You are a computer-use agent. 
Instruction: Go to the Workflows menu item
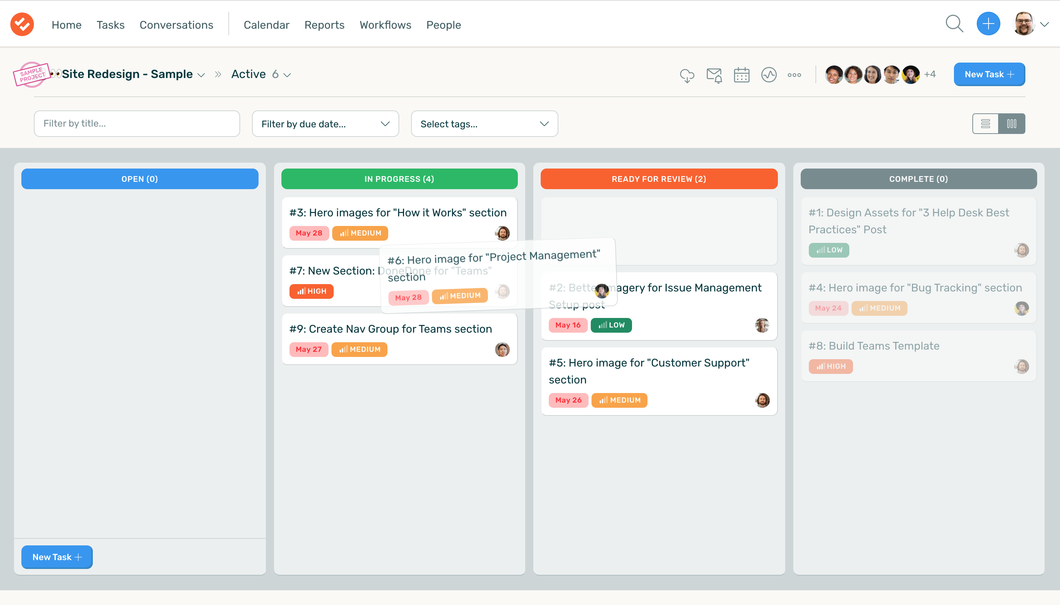[385, 25]
